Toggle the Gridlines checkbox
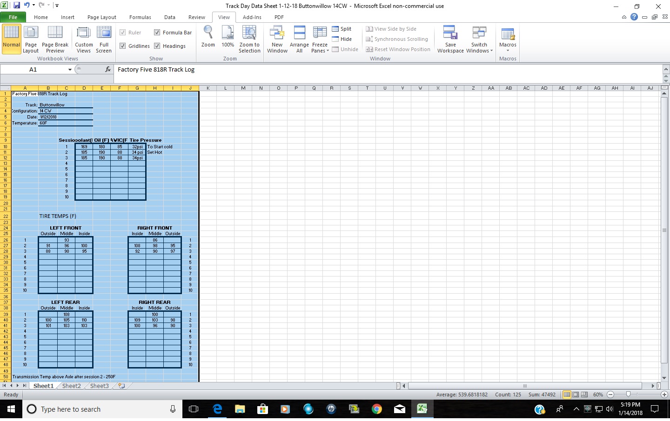The width and height of the screenshot is (670, 421). pos(123,46)
